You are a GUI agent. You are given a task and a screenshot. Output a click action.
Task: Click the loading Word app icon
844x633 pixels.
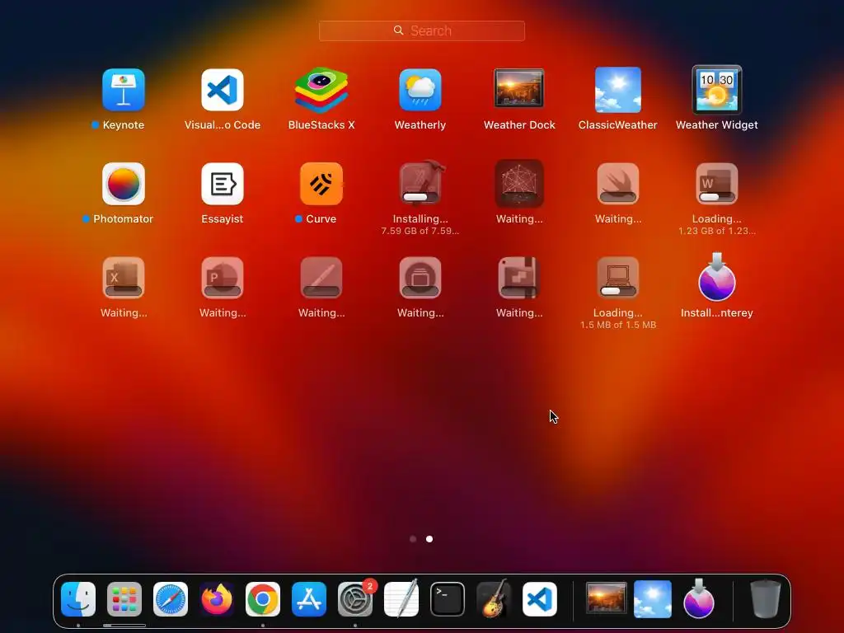point(717,184)
